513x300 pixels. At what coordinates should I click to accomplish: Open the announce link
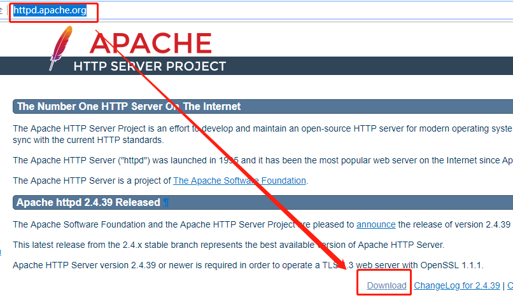(376, 224)
